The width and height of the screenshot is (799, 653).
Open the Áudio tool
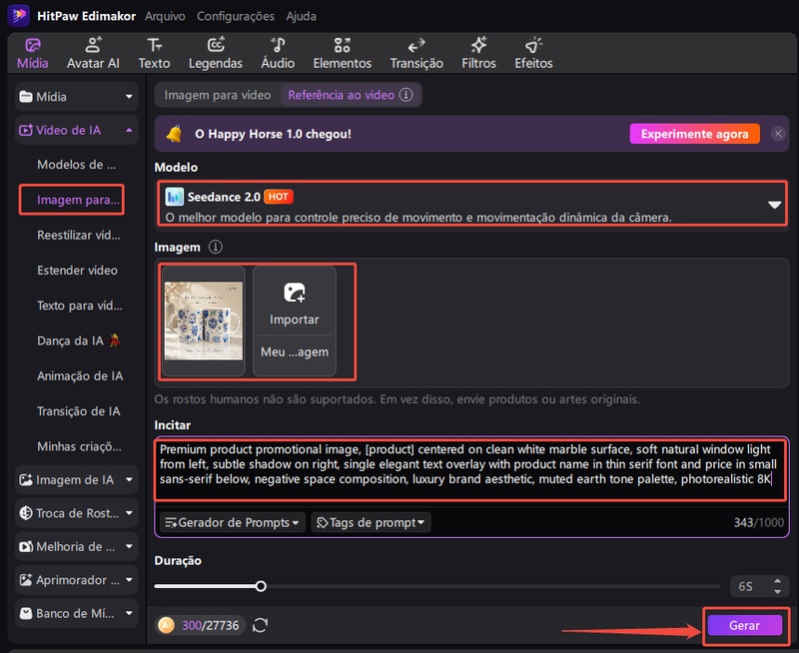(x=278, y=54)
